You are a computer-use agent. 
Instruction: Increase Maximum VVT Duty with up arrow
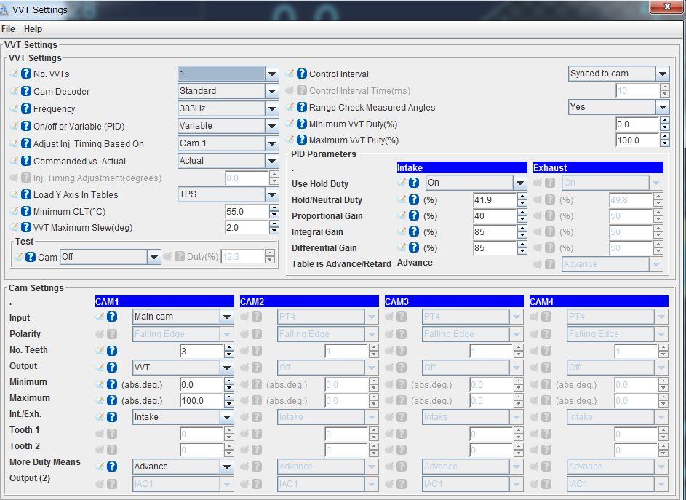click(x=665, y=137)
